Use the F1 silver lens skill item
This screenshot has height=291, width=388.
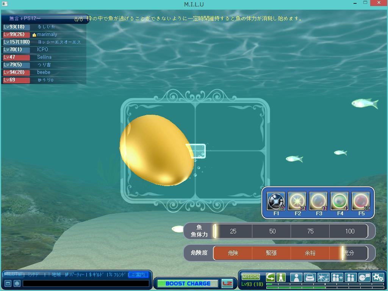pyautogui.click(x=276, y=201)
